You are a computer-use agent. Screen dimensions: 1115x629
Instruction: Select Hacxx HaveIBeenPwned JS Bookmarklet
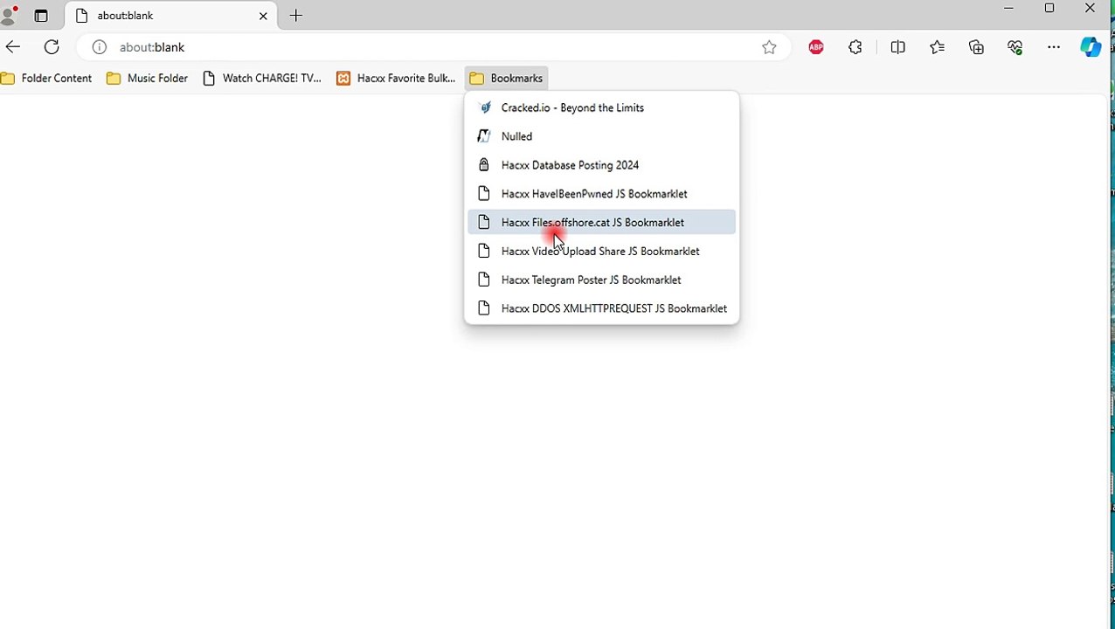(602, 194)
